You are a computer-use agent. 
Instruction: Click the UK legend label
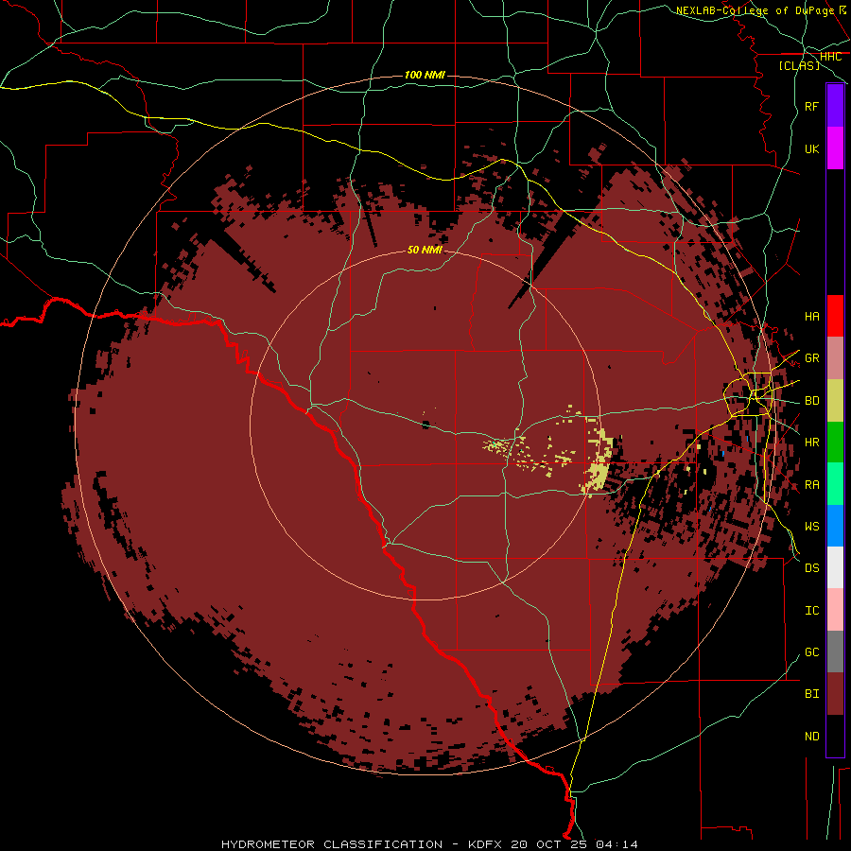[x=811, y=148]
